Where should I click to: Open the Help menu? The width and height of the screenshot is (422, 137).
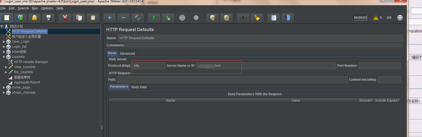click(x=60, y=8)
